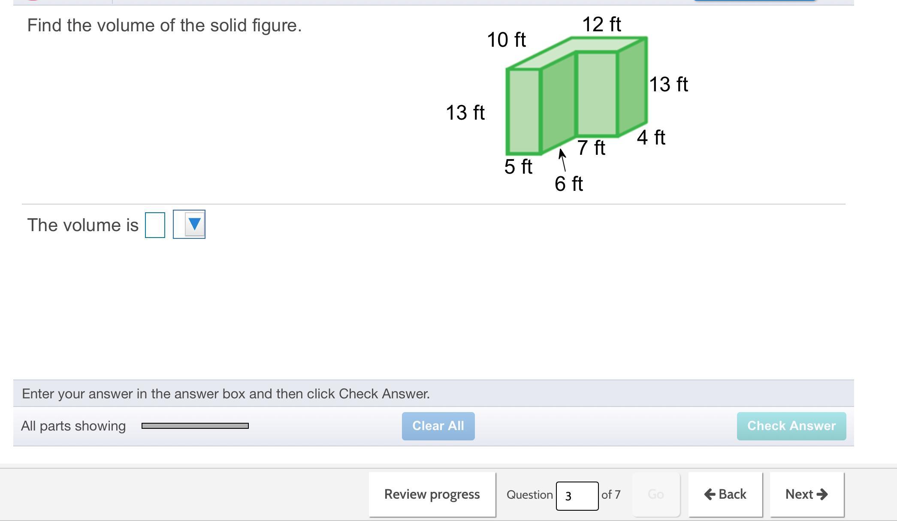Click the blue triangle on the units dropdown
Viewport: 897px width, 521px height.
click(x=194, y=224)
